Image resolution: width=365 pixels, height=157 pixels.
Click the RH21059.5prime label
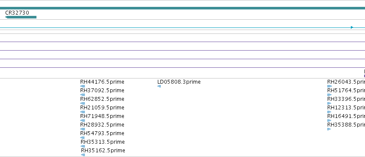(102, 108)
